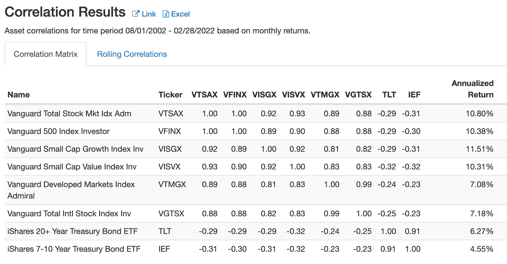Click the Excel spreadsheet file icon
The image size is (507, 264).
point(165,14)
